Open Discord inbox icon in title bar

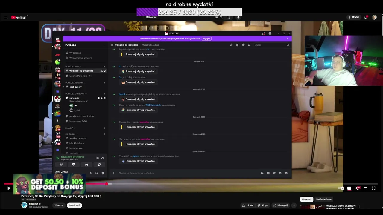(x=263, y=33)
